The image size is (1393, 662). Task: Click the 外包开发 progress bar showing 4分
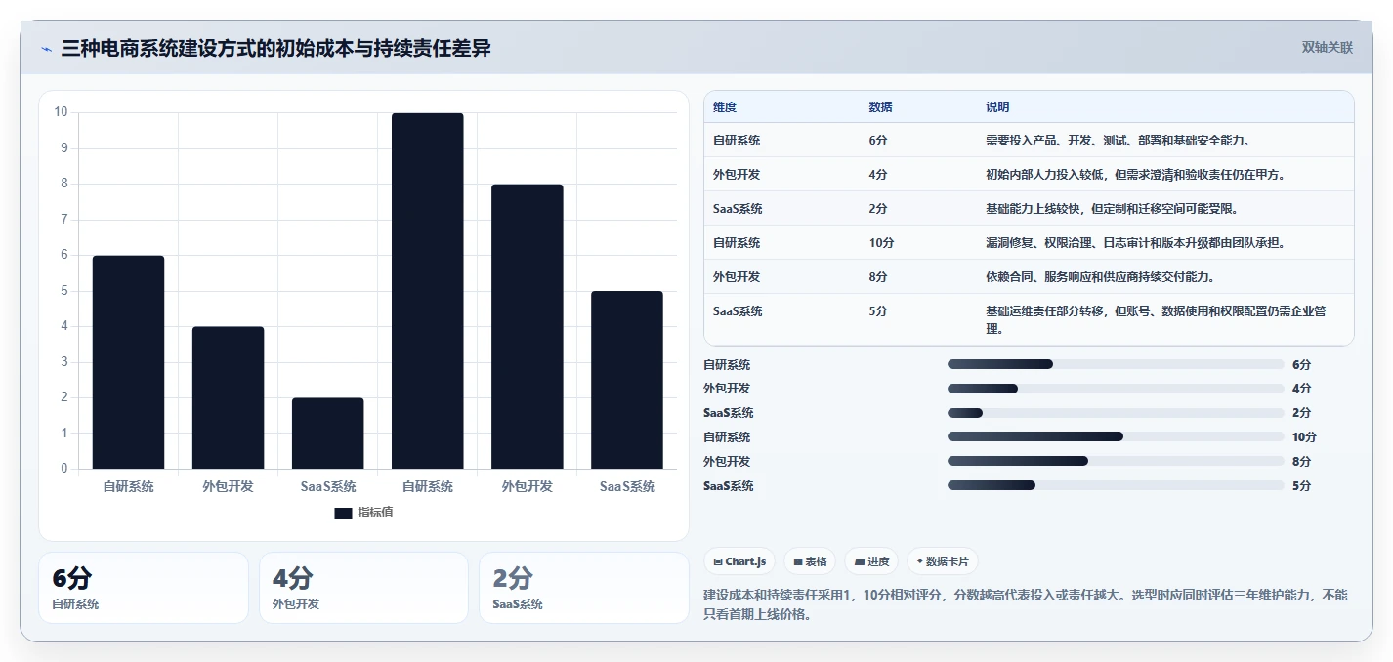pyautogui.click(x=1116, y=389)
